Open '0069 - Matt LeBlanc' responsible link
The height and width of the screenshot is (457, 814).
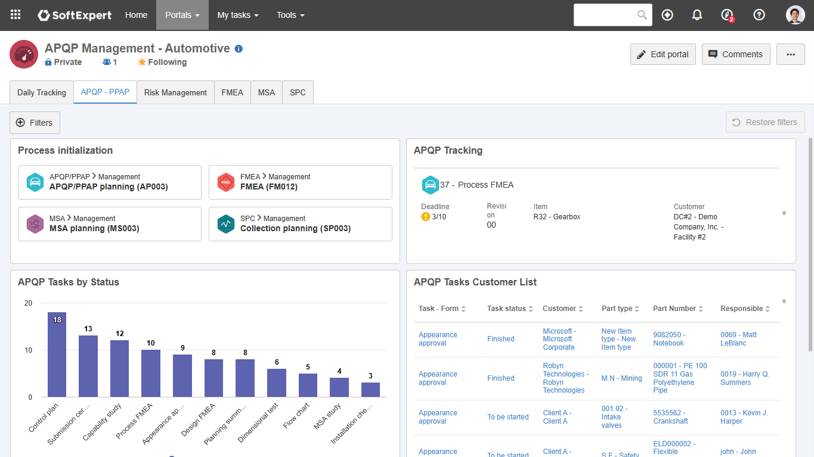(738, 339)
